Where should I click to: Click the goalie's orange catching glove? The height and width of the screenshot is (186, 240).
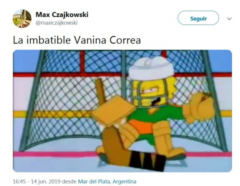click(199, 107)
